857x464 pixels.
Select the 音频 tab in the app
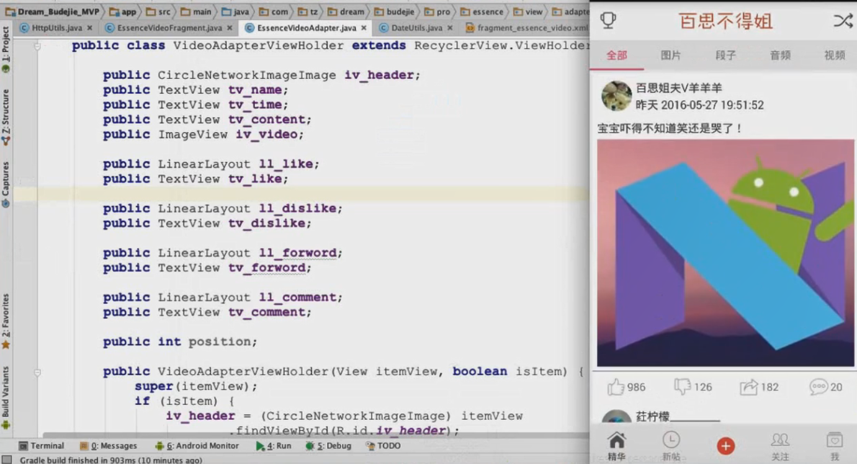[x=780, y=55]
